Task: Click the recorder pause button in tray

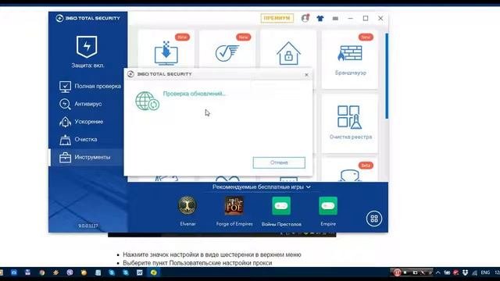Action: pyautogui.click(x=397, y=272)
